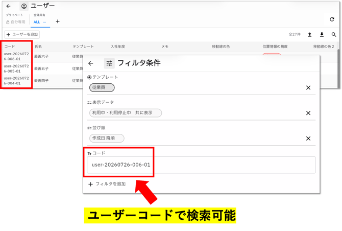
Task: Open search with magnifier icon
Action: (x=334, y=35)
